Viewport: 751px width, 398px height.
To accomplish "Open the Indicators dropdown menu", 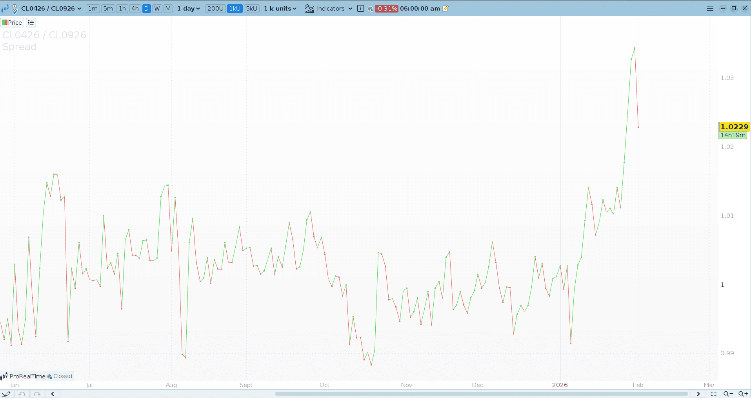I will tap(335, 9).
